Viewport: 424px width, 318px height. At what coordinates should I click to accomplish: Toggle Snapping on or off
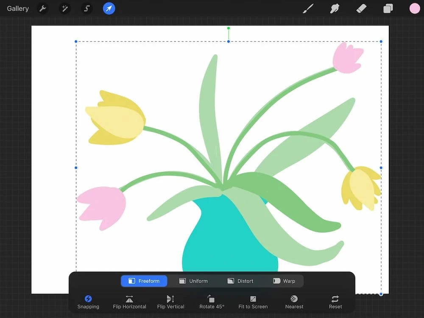88,302
